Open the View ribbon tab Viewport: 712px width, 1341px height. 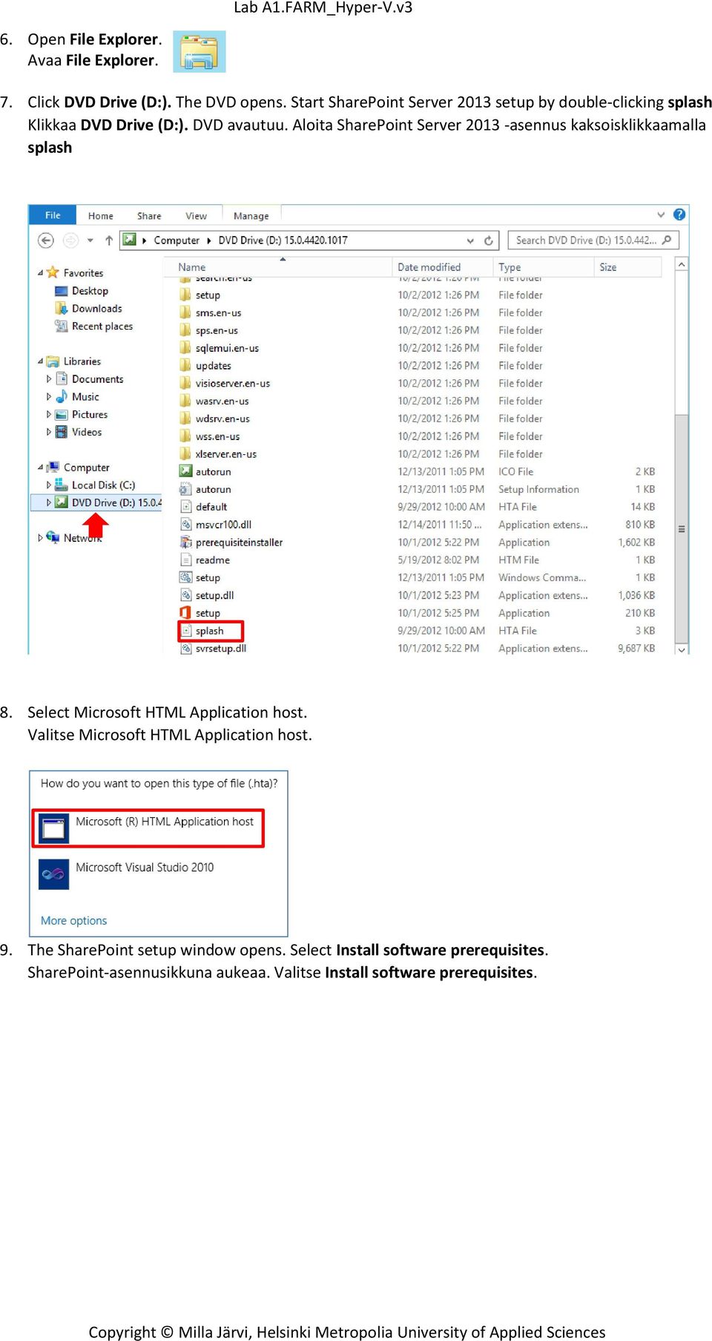click(196, 216)
